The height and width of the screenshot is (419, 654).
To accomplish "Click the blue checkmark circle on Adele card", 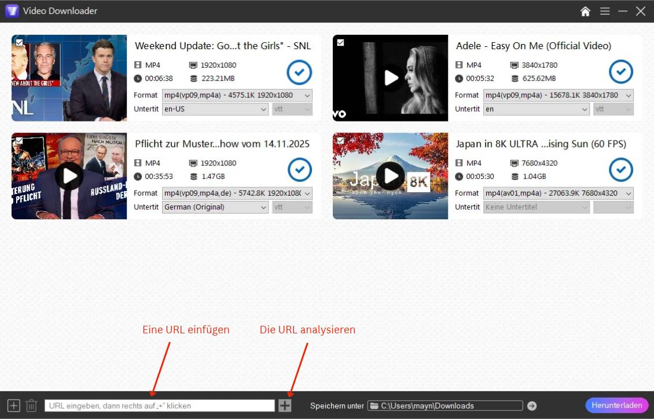I will coord(621,72).
